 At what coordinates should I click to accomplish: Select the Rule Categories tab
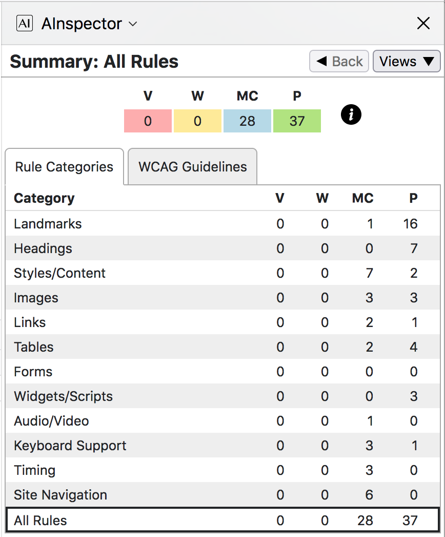(64, 167)
